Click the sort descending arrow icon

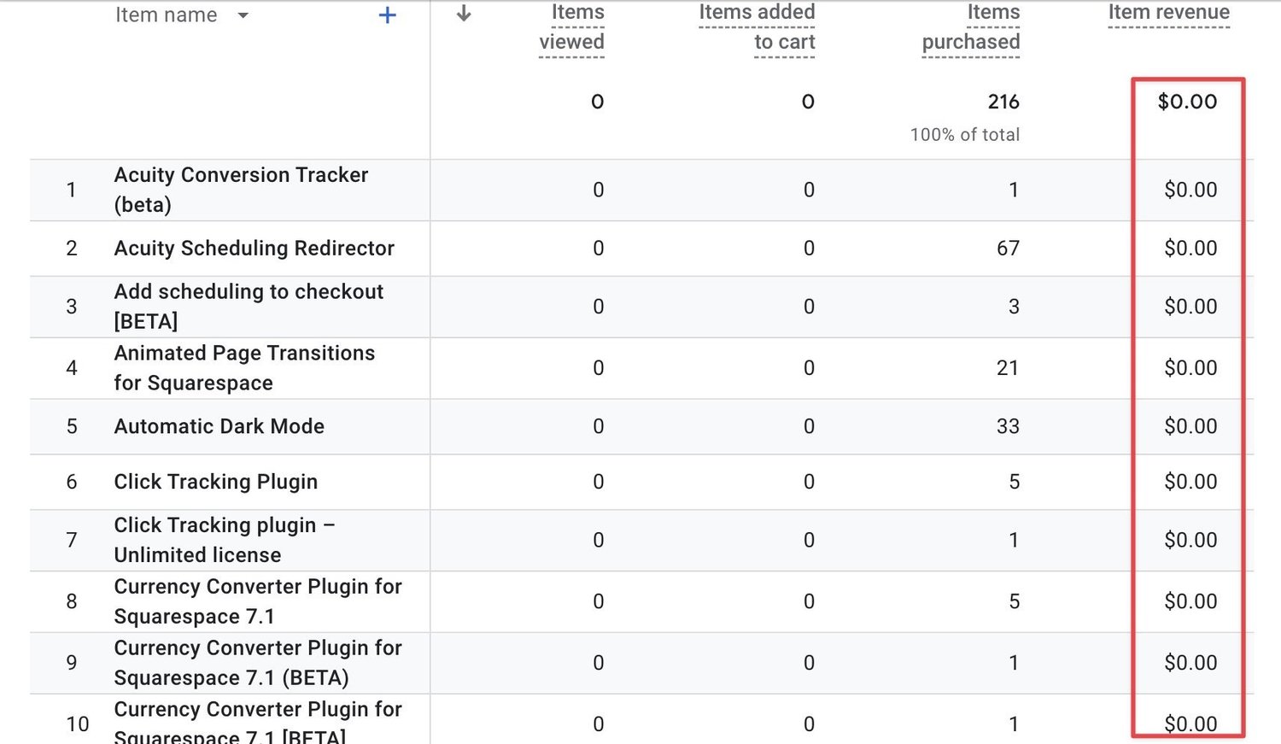464,14
